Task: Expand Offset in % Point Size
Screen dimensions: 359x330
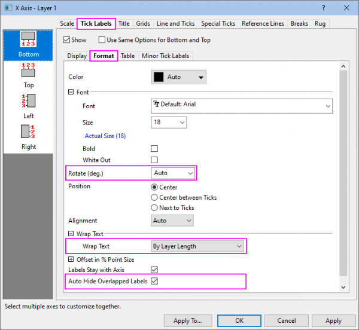Action: [71, 259]
